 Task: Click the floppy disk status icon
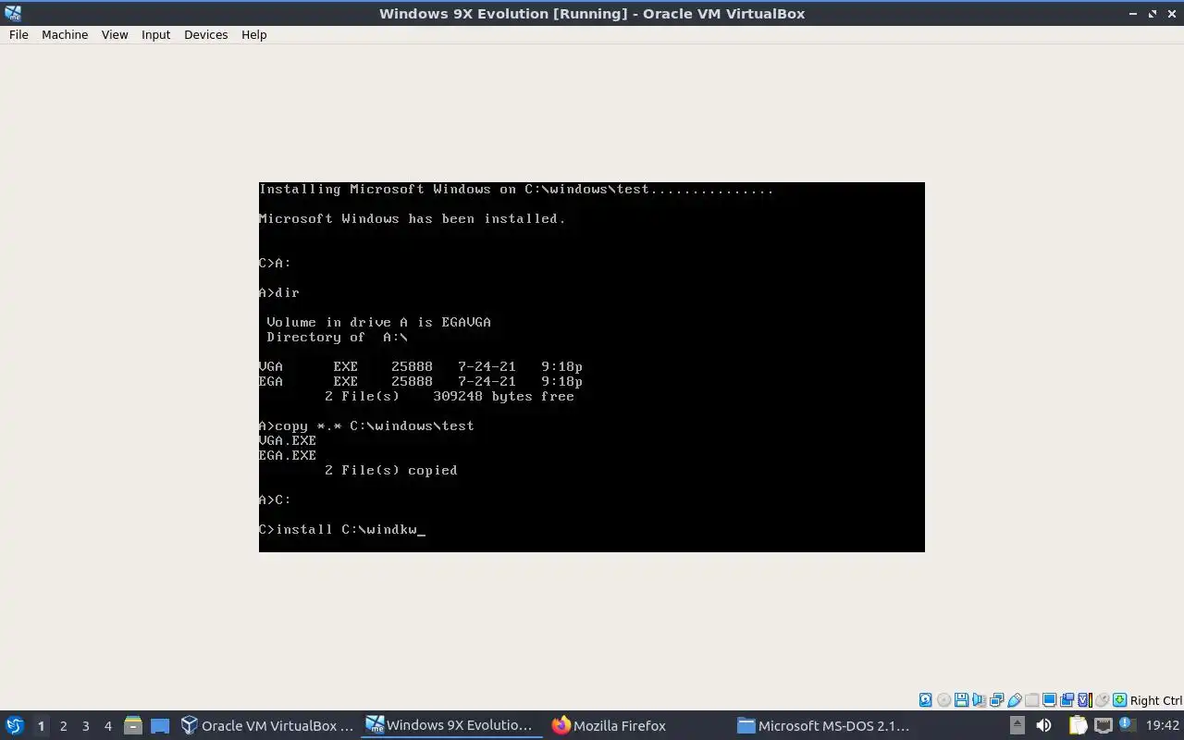pyautogui.click(x=961, y=700)
